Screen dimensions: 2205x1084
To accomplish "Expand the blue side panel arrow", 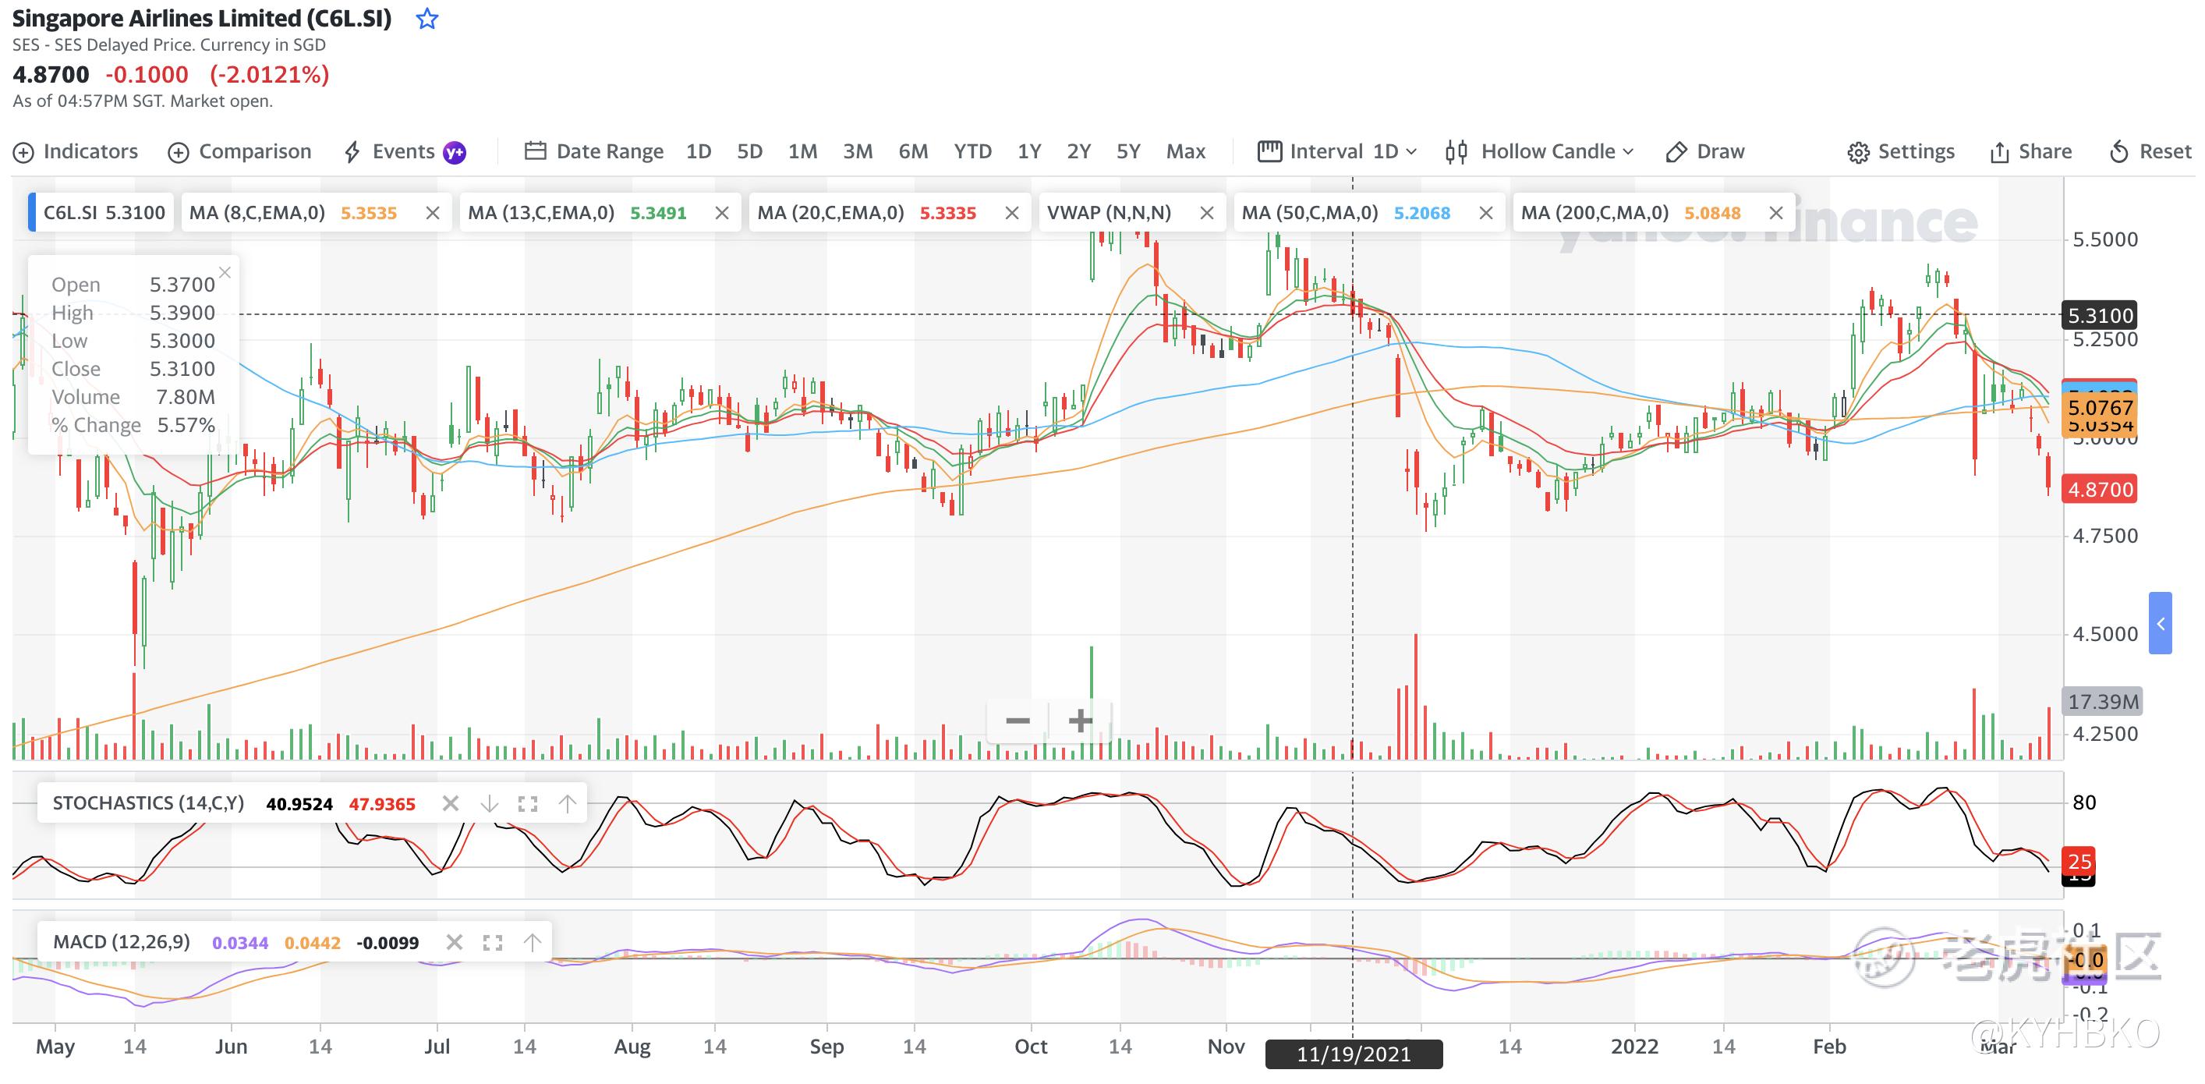I will [x=2160, y=623].
